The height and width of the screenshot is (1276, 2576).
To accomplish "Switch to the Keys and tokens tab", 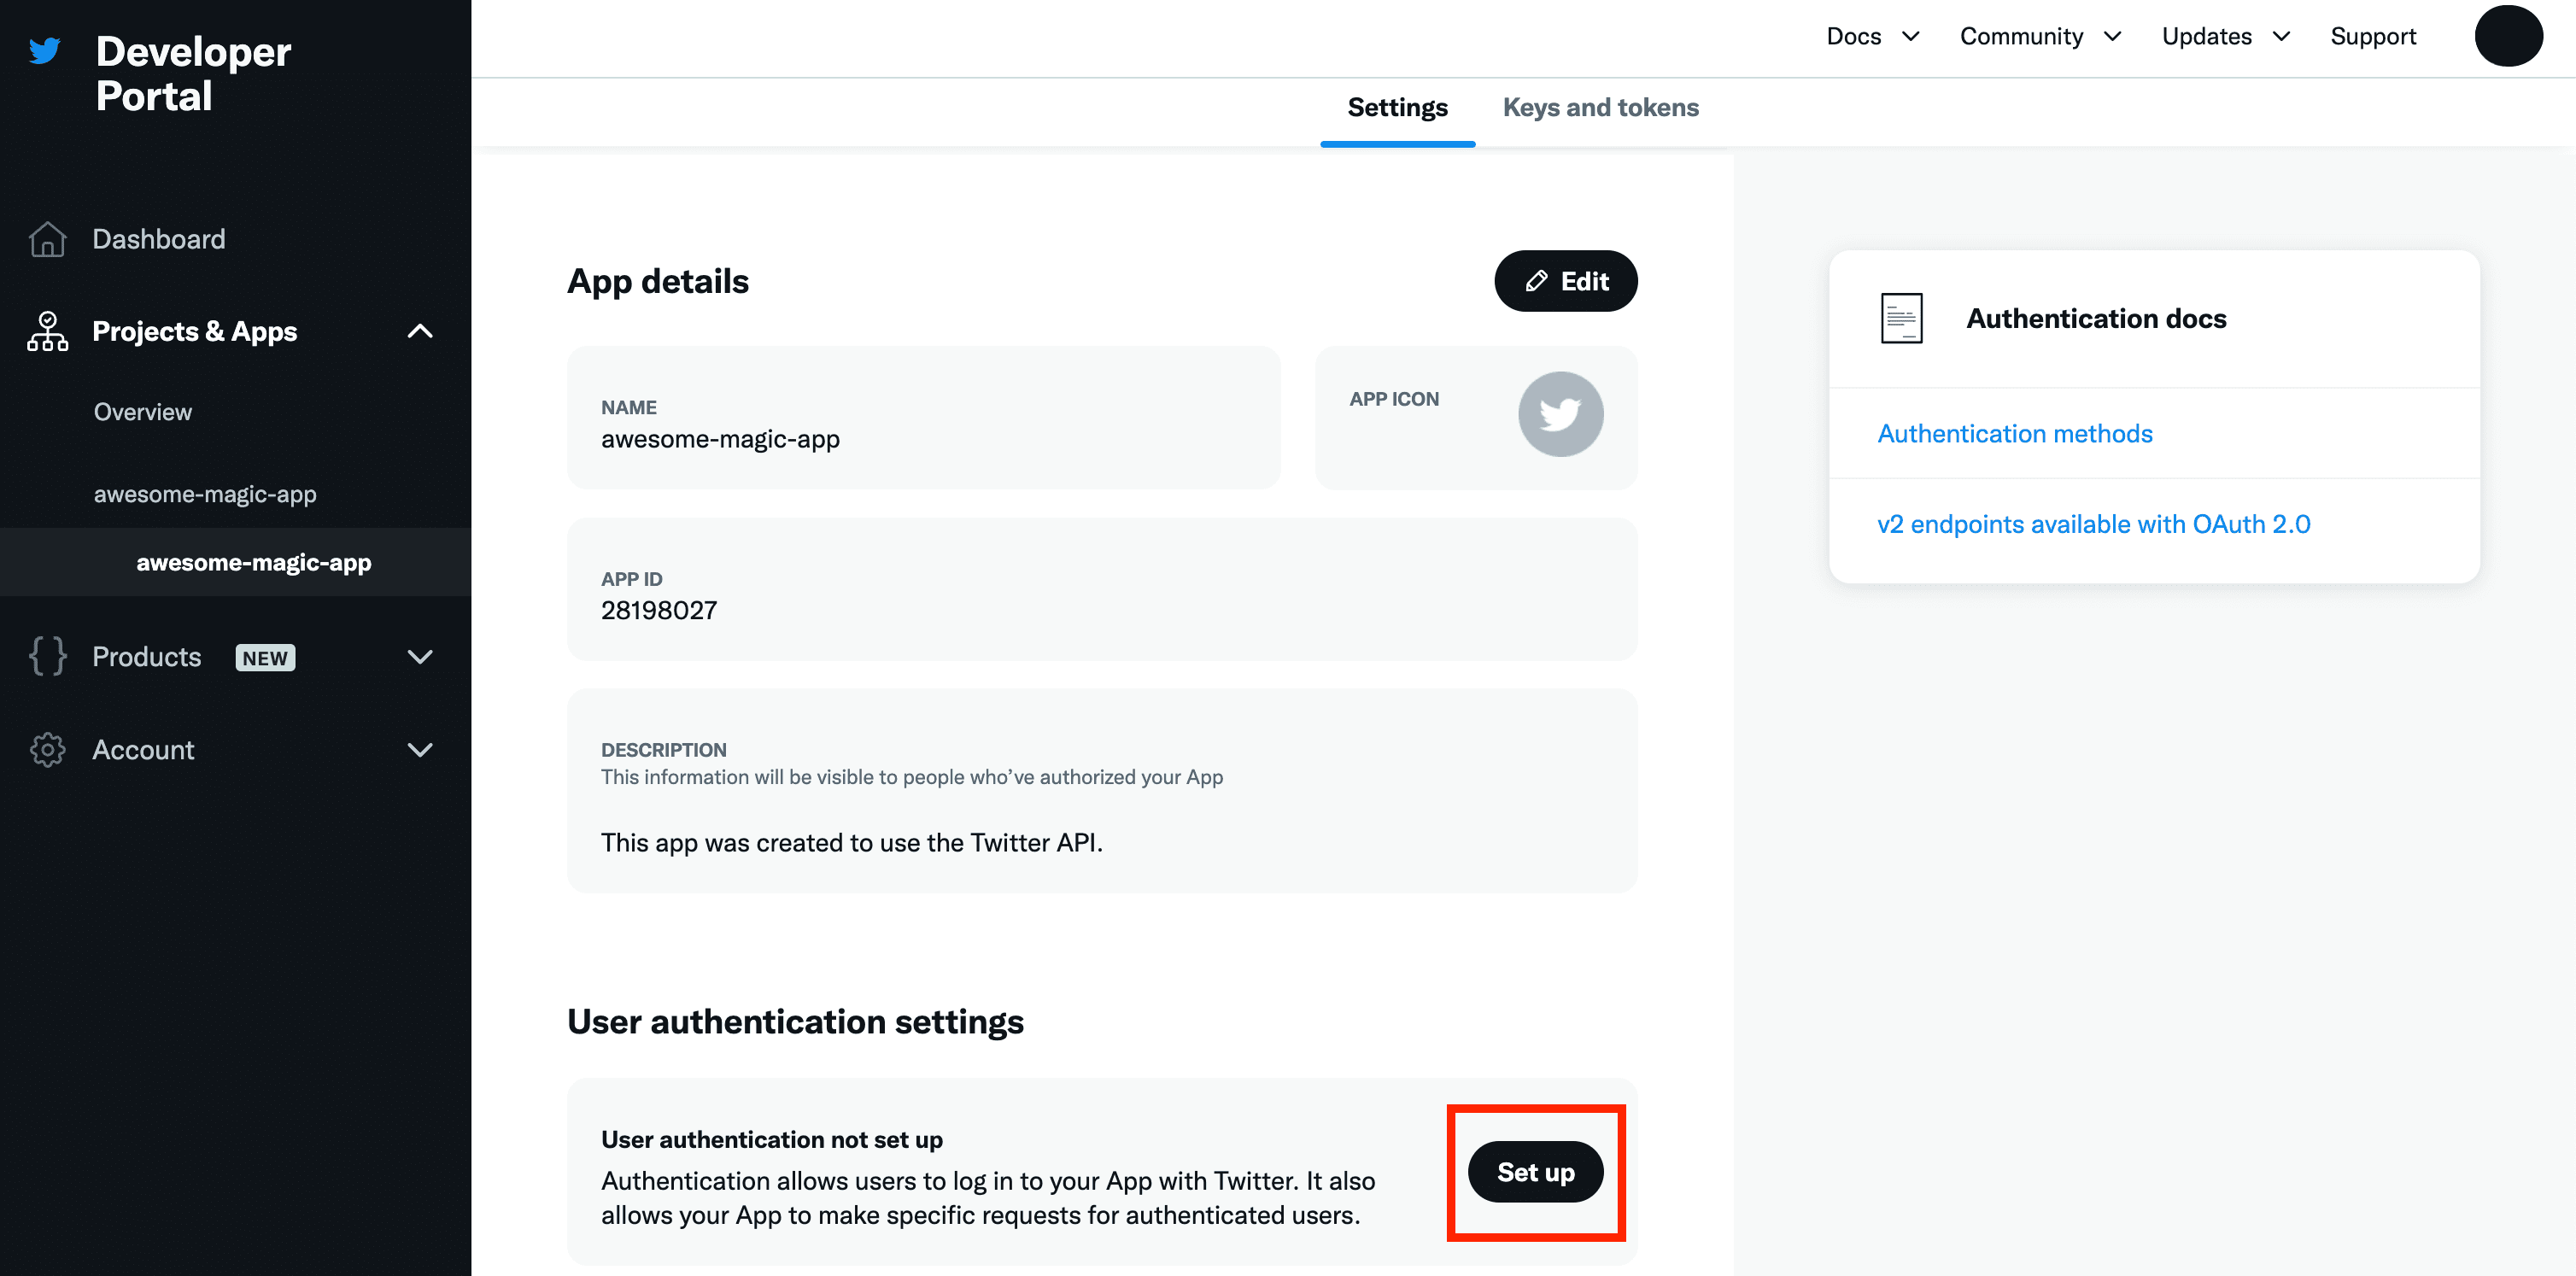I will point(1600,108).
